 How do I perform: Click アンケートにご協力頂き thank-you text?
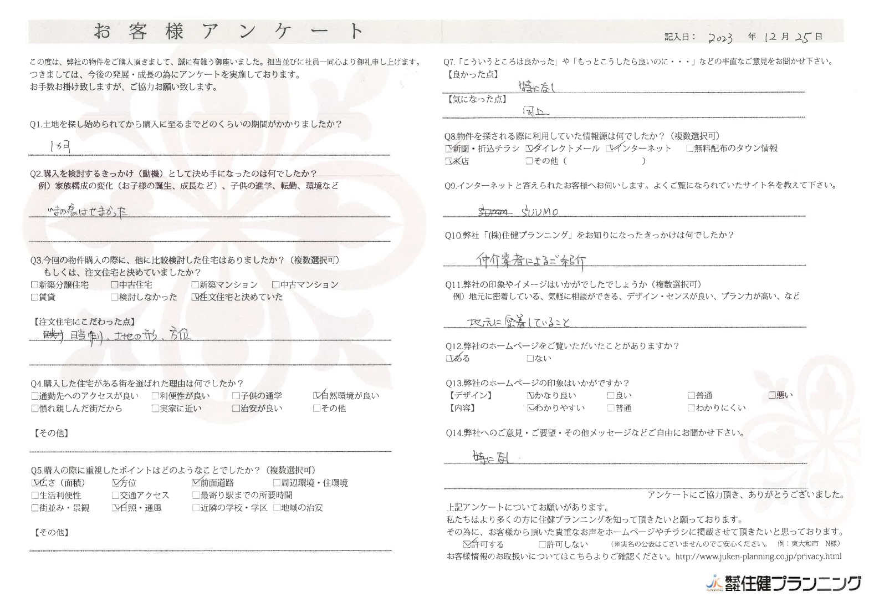pos(746,494)
